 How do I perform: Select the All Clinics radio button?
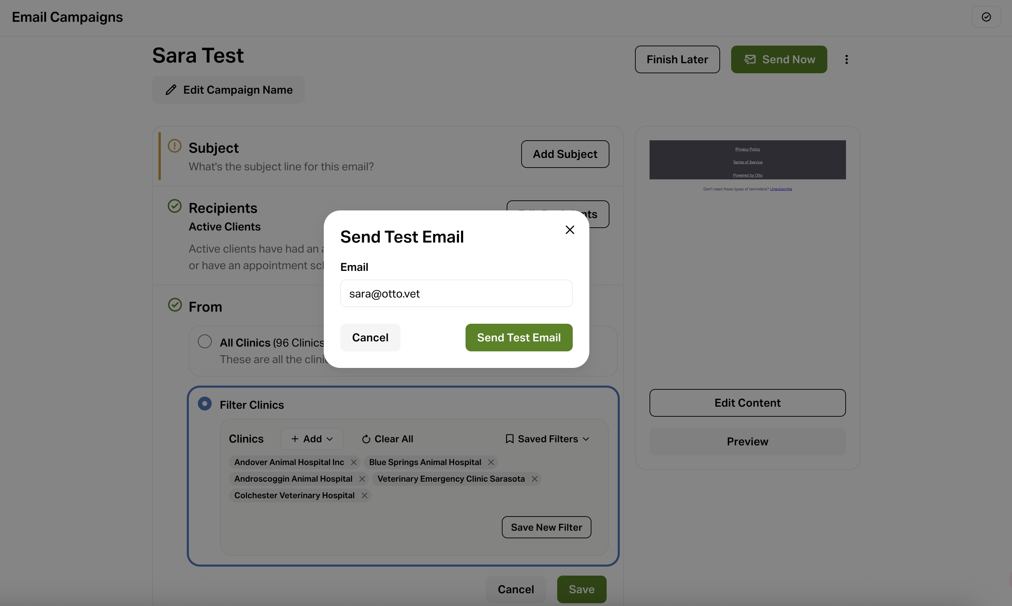coord(205,341)
